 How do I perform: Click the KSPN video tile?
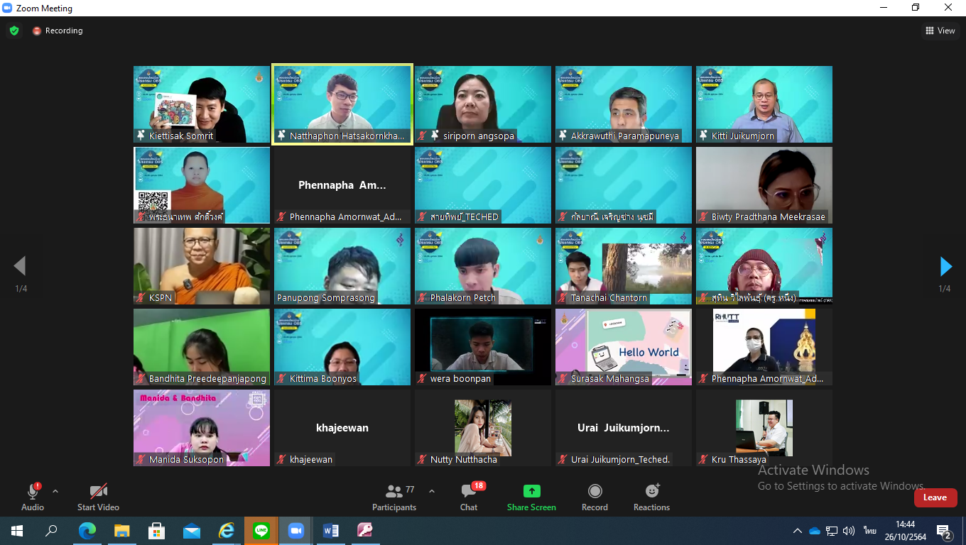[x=202, y=266]
